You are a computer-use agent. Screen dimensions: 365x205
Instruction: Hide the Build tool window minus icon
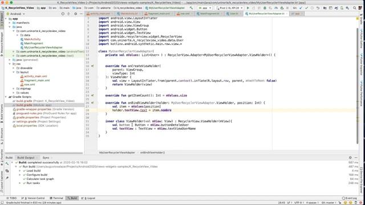(356, 158)
